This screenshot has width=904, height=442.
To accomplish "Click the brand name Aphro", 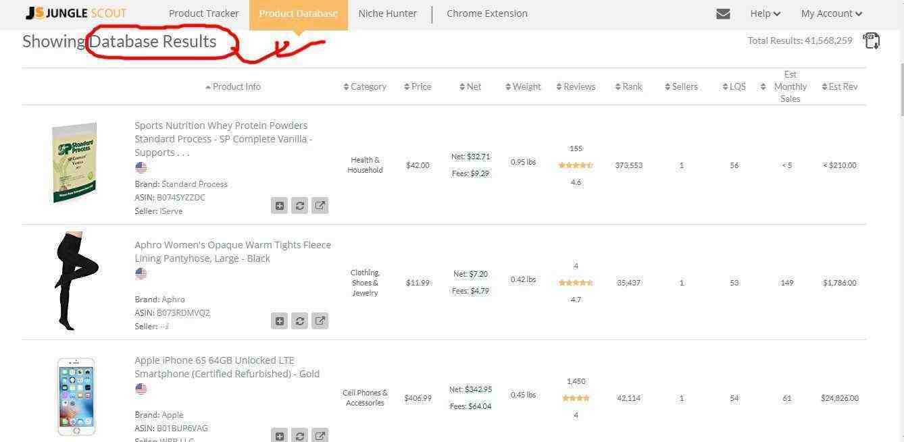I will (x=173, y=300).
